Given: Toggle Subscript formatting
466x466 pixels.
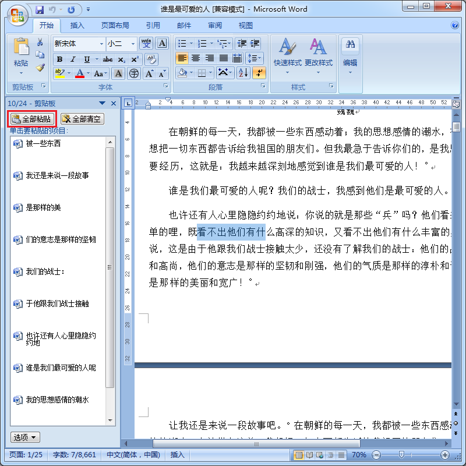Looking at the screenshot, I should (121, 59).
